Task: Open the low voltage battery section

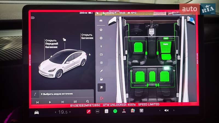Action: click(101, 54)
